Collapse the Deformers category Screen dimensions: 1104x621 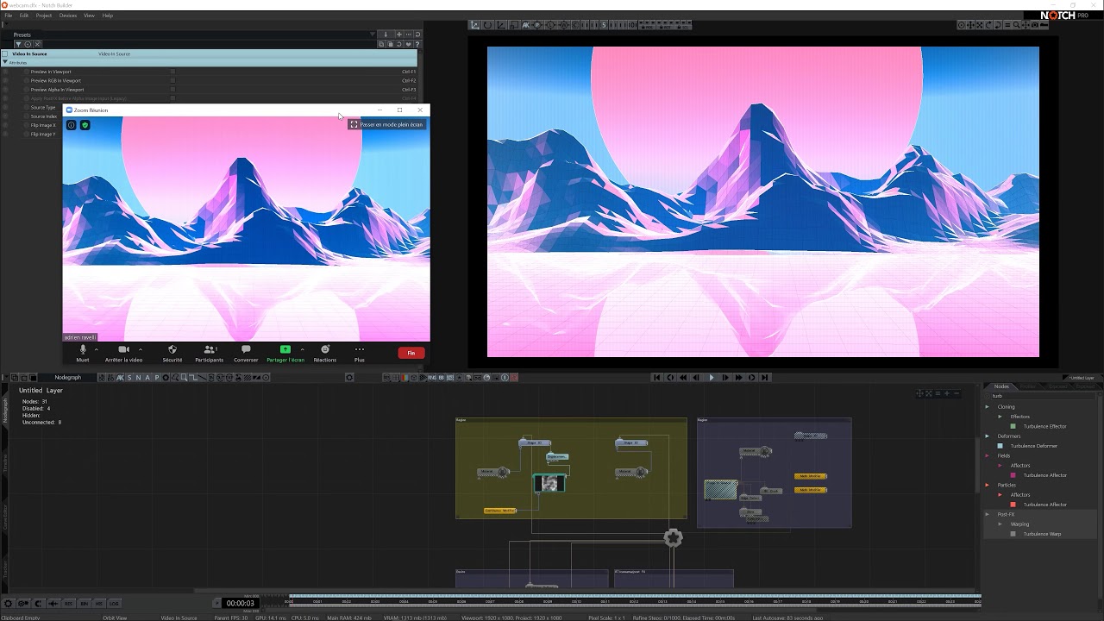point(988,436)
